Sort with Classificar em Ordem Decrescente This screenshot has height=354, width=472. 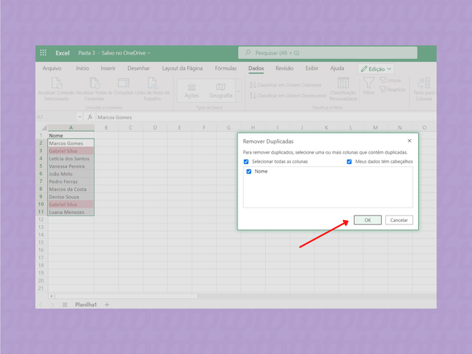[x=288, y=95]
